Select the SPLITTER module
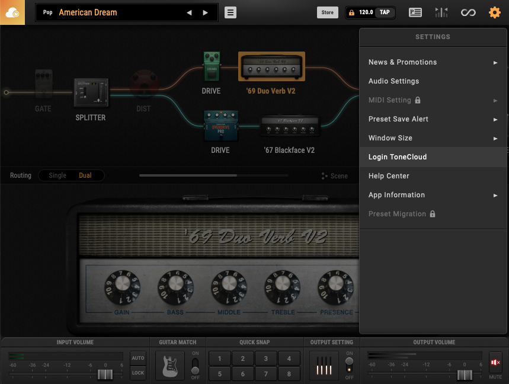This screenshot has height=384, width=509. pyautogui.click(x=91, y=92)
